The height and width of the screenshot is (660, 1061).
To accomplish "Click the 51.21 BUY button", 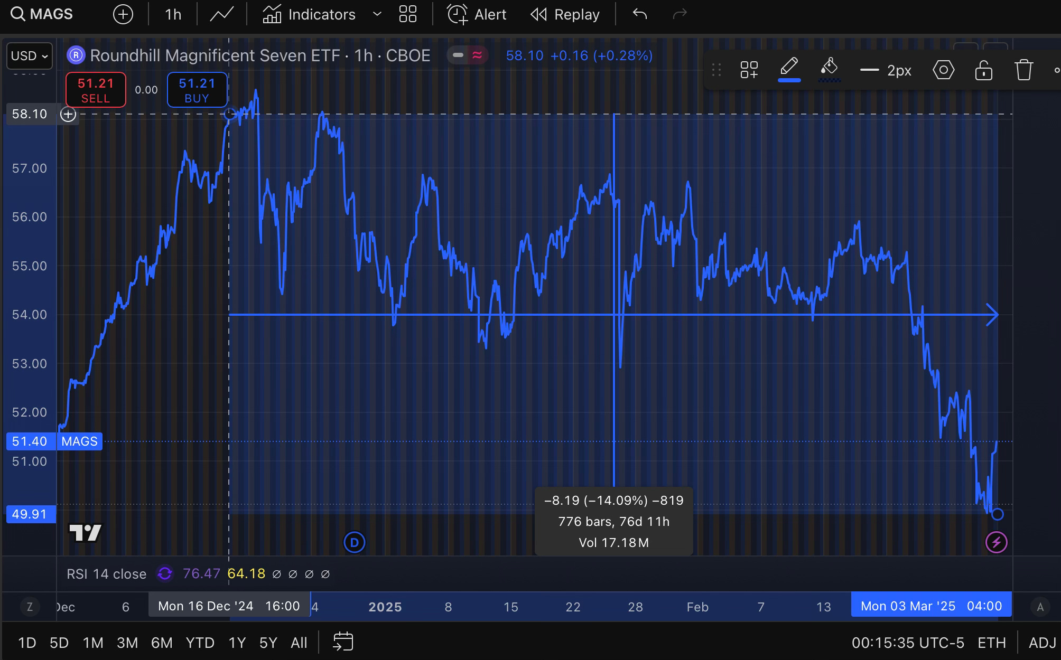I will 197,90.
